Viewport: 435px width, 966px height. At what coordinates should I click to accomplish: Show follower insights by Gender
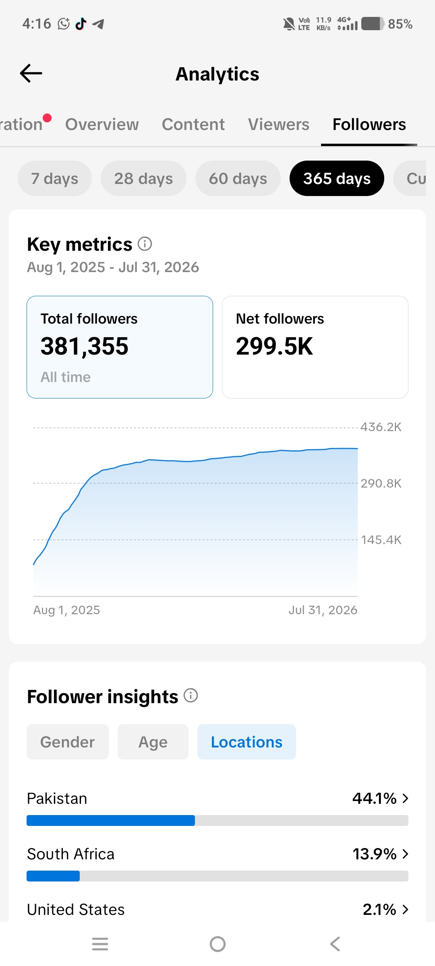68,742
